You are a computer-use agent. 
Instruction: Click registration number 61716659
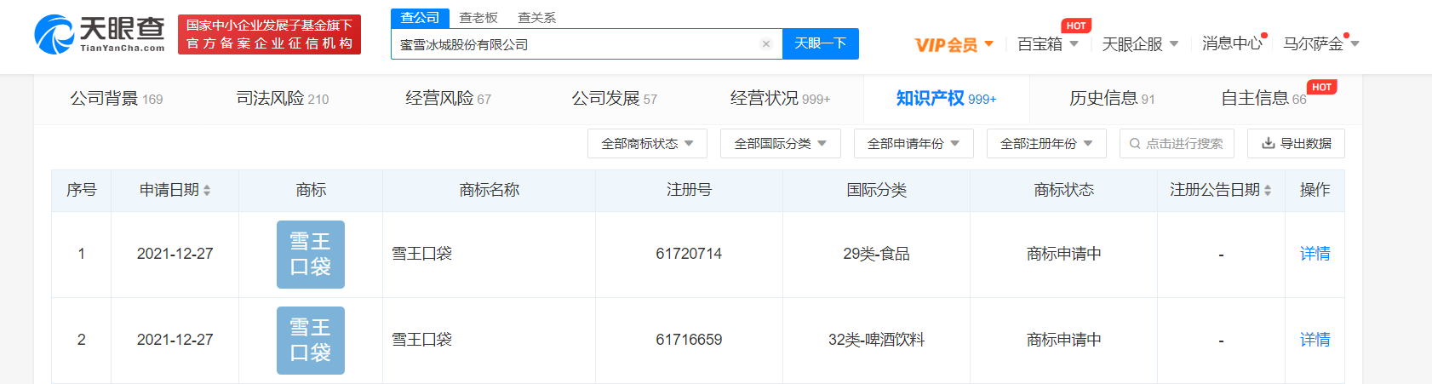point(689,340)
